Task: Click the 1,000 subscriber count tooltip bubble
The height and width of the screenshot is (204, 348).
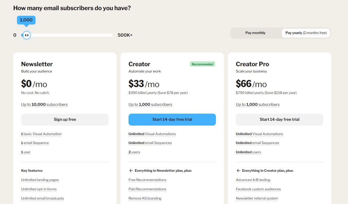Action: tap(26, 20)
